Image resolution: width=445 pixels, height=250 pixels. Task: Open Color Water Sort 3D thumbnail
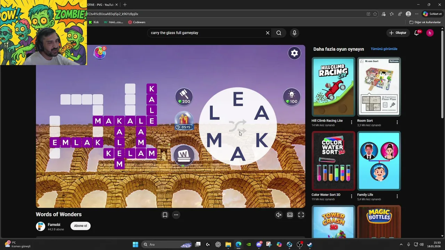[x=333, y=161]
